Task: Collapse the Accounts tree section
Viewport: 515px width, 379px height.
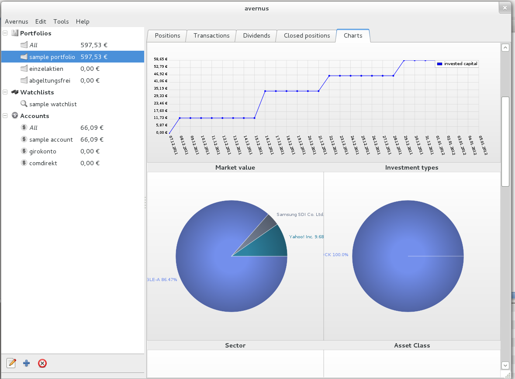Action: [x=5, y=116]
